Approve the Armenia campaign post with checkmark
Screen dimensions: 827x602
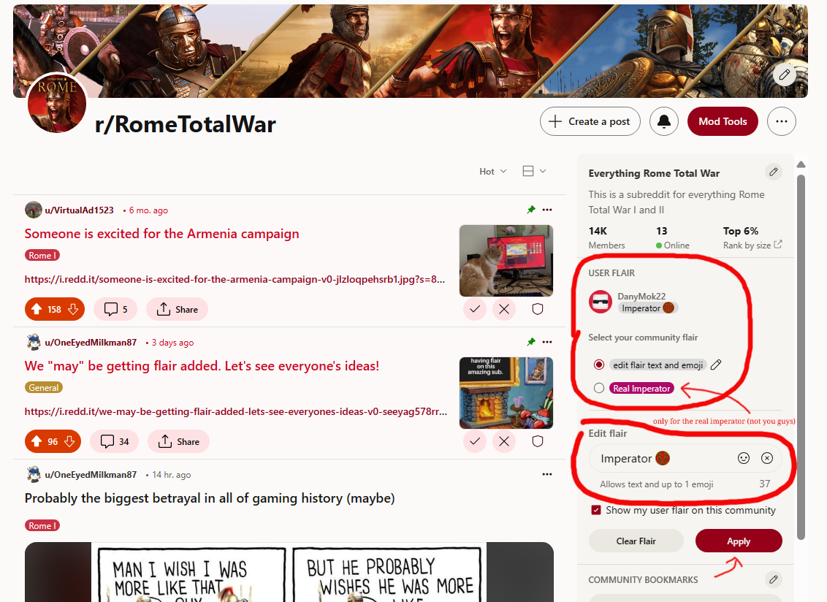pos(475,308)
